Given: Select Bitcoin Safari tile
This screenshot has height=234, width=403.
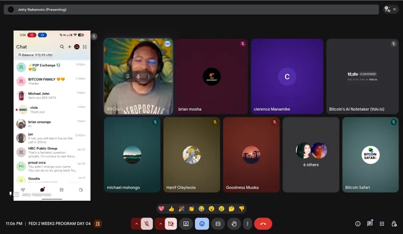Looking at the screenshot, I should coord(370,155).
